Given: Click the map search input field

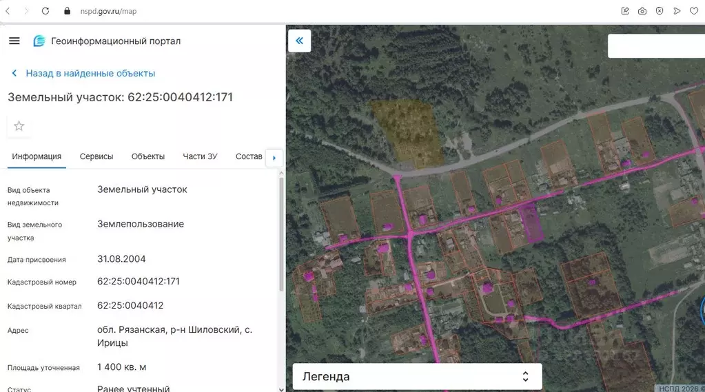Looking at the screenshot, I should coord(655,45).
